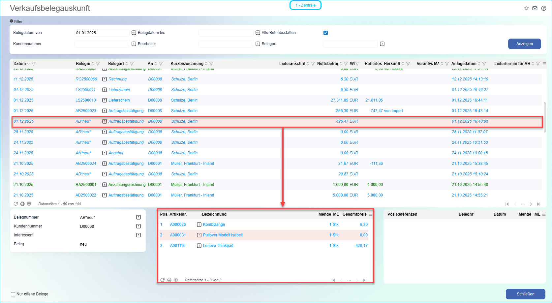This screenshot has height=303, width=552.
Task: Open the column menu of the Pos-Referenzen table
Action: pyautogui.click(x=544, y=214)
